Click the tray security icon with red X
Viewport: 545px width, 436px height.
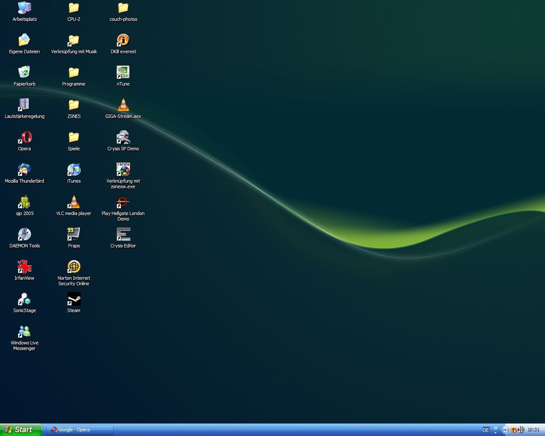(x=513, y=430)
